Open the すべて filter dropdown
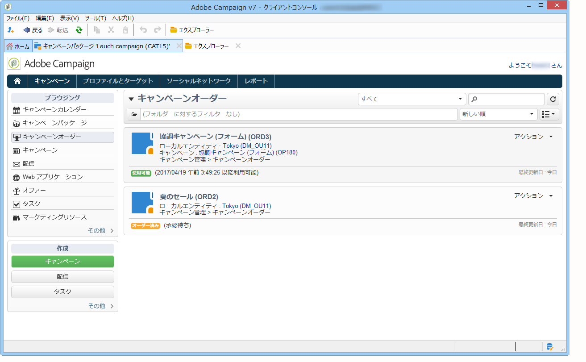 coord(412,99)
